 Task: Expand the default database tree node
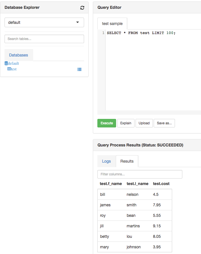click(13, 63)
